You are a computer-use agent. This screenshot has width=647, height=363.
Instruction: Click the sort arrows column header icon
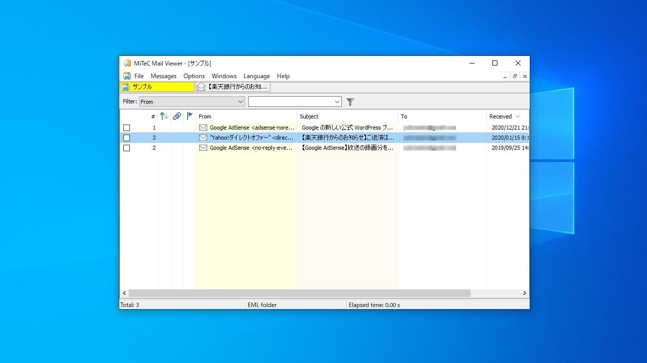pyautogui.click(x=164, y=116)
